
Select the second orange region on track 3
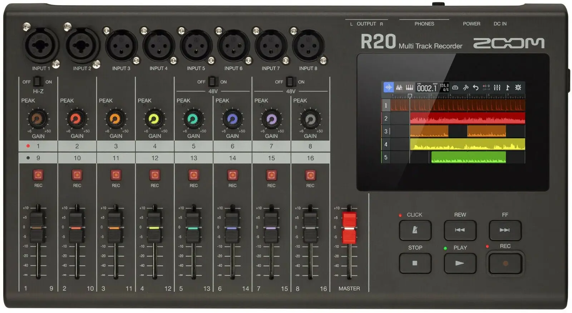(487, 131)
